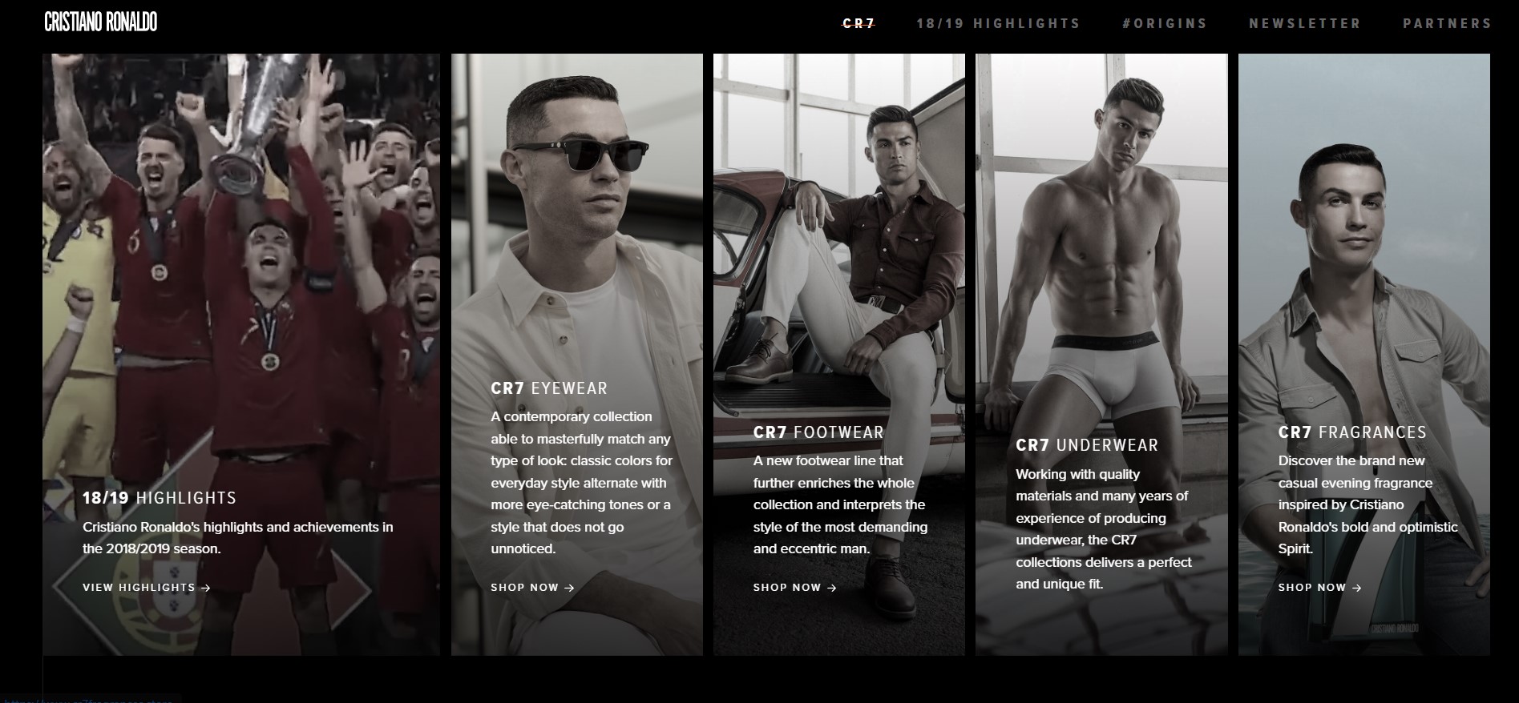Click arrow next to View Highlights
Screen dimensions: 1519x703
[206, 588]
